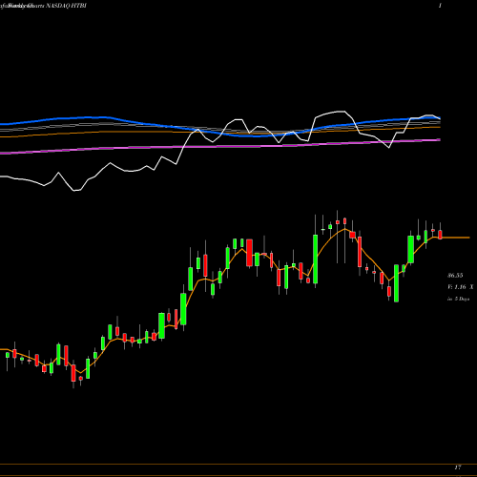Click the last red candlestick at chart's end
This screenshot has height=477, width=477.
[x=440, y=235]
